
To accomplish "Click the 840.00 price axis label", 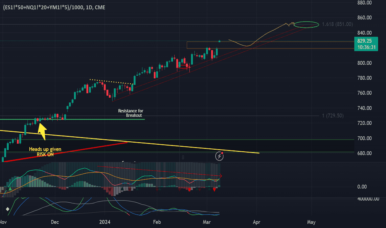I will pyautogui.click(x=364, y=33).
